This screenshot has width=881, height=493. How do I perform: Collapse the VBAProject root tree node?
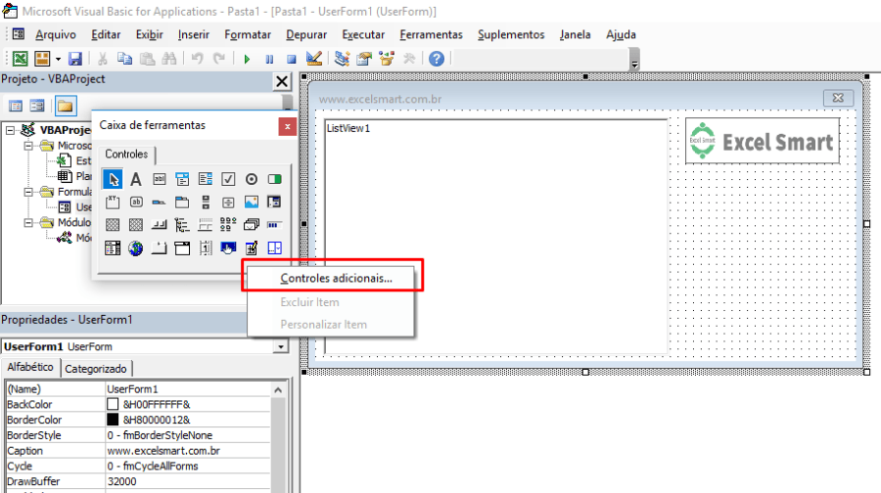pos(10,130)
